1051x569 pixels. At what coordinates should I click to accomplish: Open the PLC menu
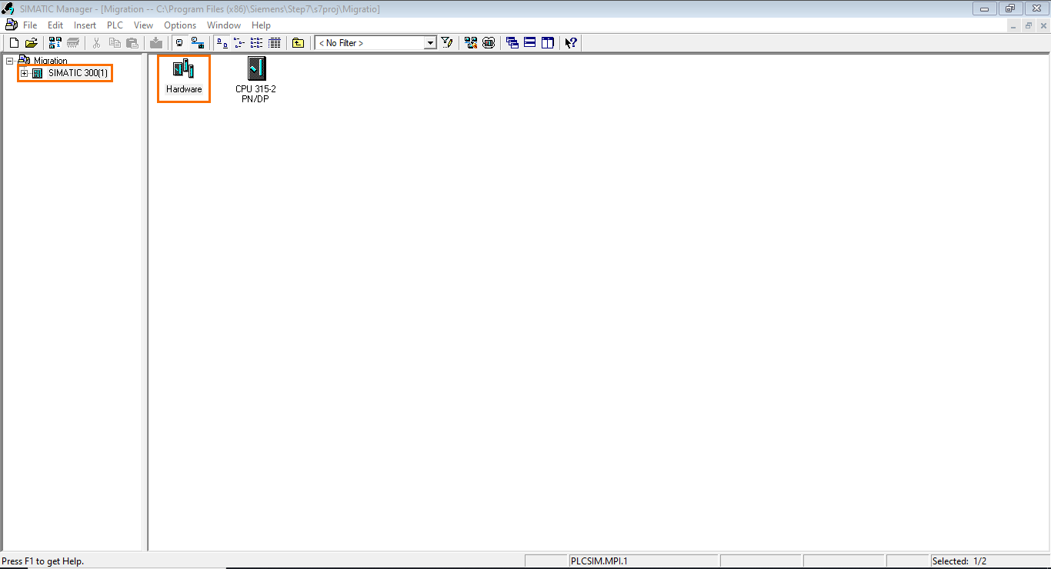coord(114,25)
